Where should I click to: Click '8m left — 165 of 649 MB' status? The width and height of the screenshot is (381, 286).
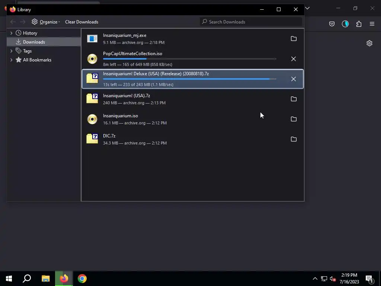(x=138, y=64)
